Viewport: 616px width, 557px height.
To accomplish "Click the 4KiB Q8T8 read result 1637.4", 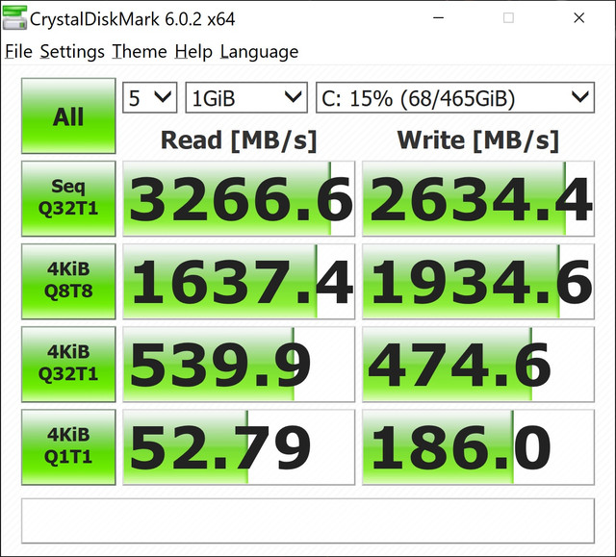I will click(239, 282).
